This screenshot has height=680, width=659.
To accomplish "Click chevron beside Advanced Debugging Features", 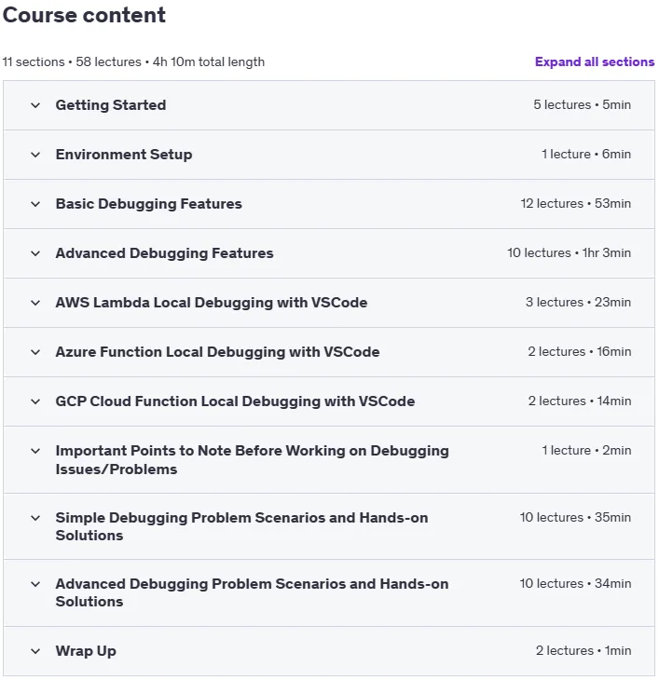I will (x=35, y=253).
